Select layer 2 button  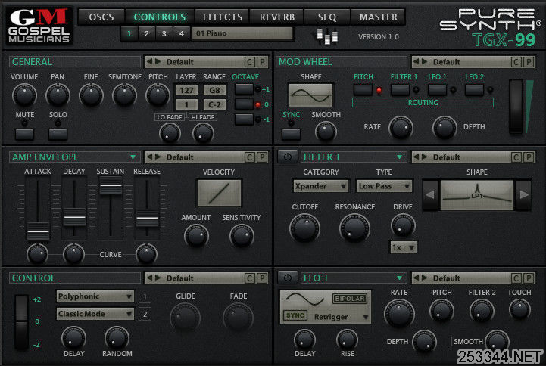pos(146,34)
